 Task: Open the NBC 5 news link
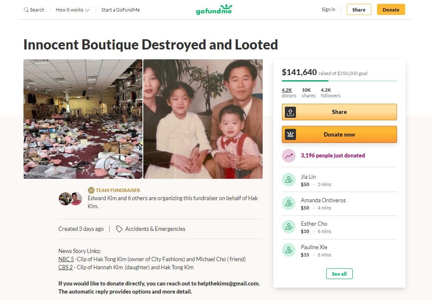66,259
